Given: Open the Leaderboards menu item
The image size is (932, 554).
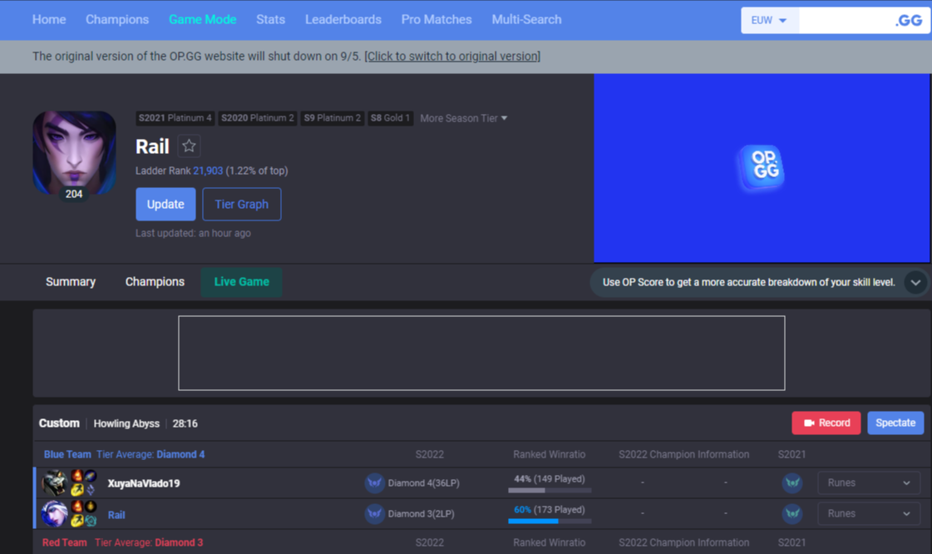Looking at the screenshot, I should tap(343, 20).
